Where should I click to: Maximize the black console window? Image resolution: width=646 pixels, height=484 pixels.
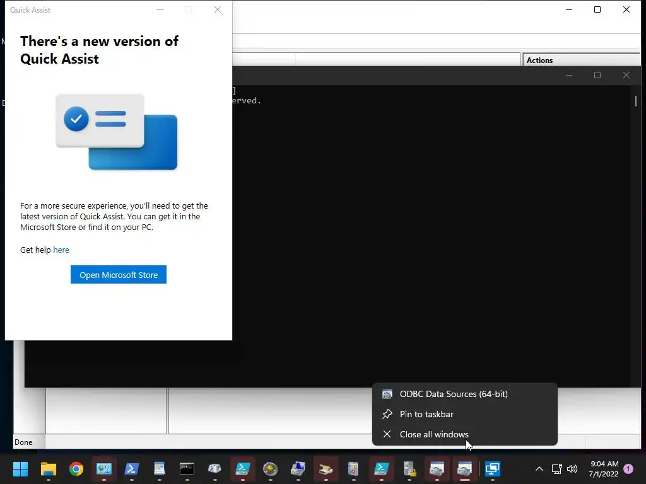click(597, 75)
